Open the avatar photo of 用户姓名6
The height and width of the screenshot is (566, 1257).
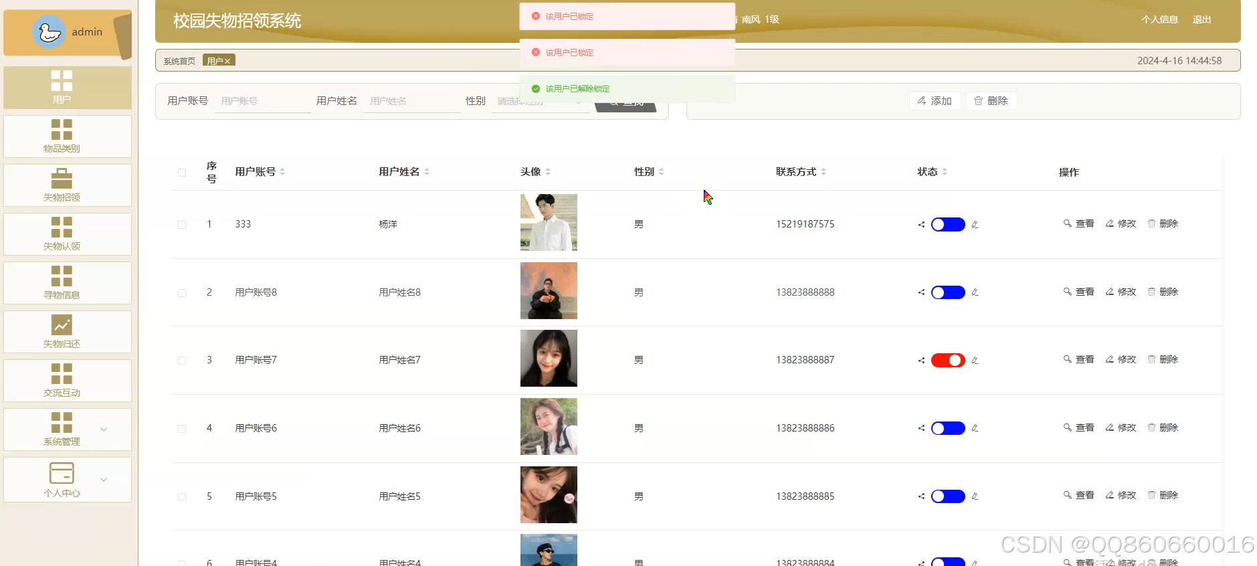pyautogui.click(x=549, y=427)
